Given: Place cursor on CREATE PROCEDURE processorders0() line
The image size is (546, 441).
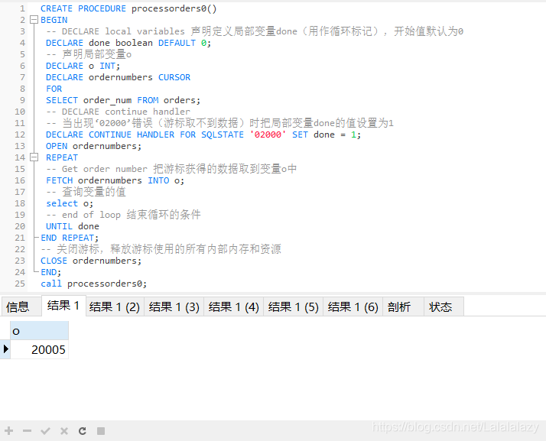Looking at the screenshot, I should pos(128,8).
